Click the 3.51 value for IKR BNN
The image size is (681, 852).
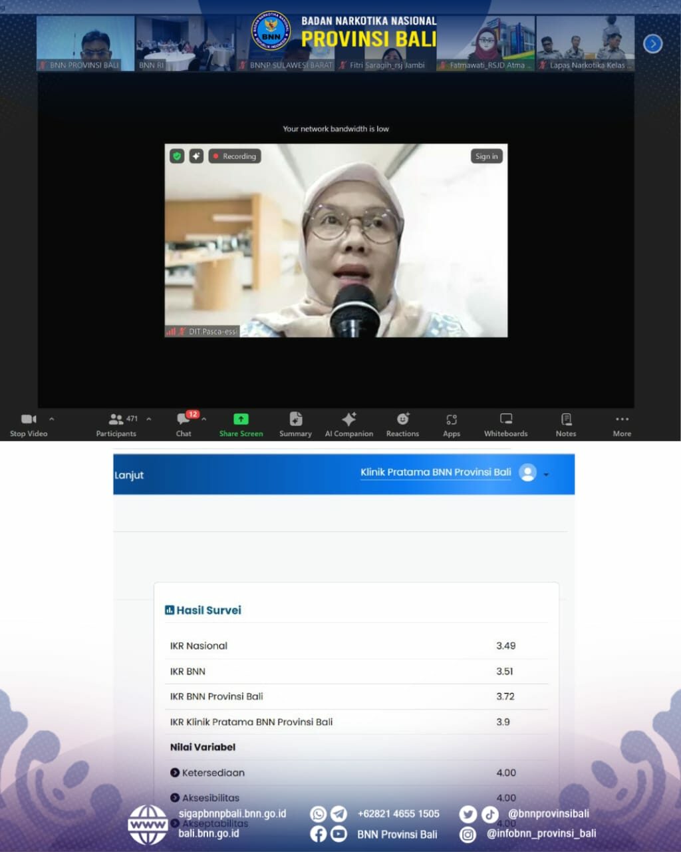[505, 671]
